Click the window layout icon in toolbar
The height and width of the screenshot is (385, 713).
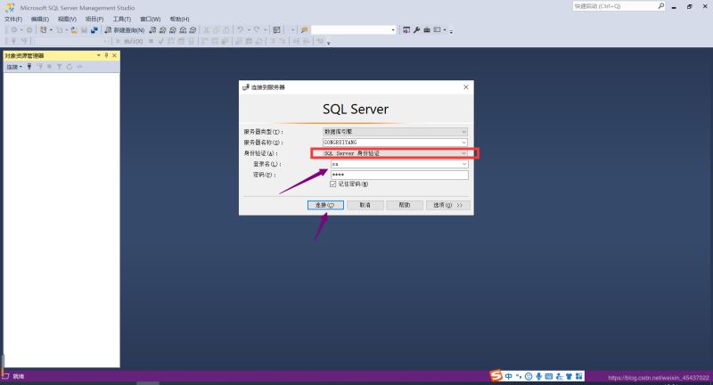click(437, 30)
